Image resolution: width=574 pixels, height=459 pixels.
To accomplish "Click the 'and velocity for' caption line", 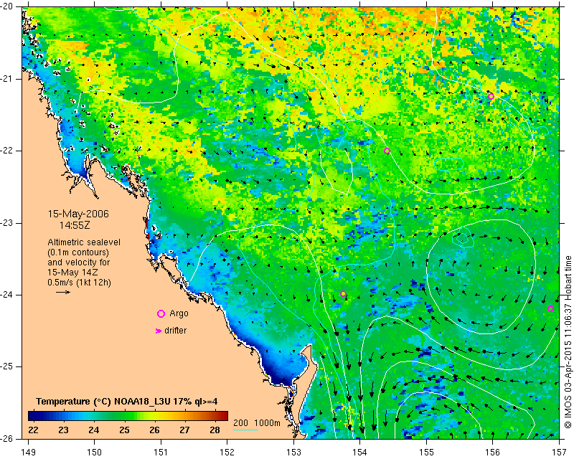I will (x=79, y=262).
